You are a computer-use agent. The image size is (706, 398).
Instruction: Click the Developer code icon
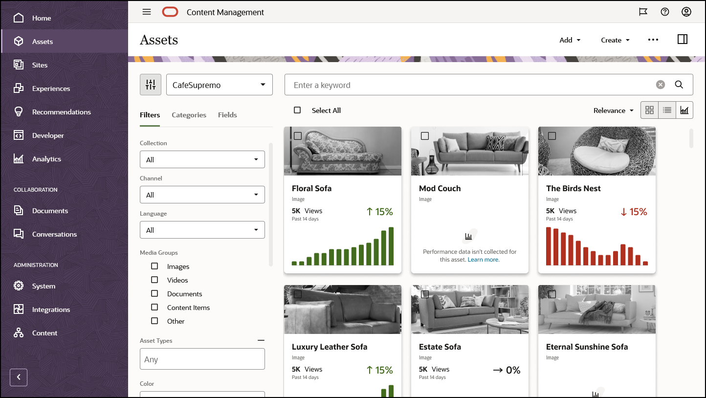pyautogui.click(x=19, y=135)
